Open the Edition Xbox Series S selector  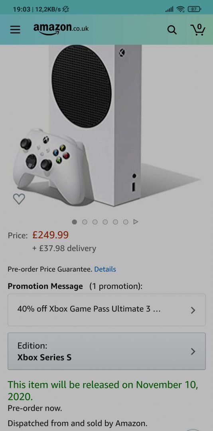(x=106, y=351)
